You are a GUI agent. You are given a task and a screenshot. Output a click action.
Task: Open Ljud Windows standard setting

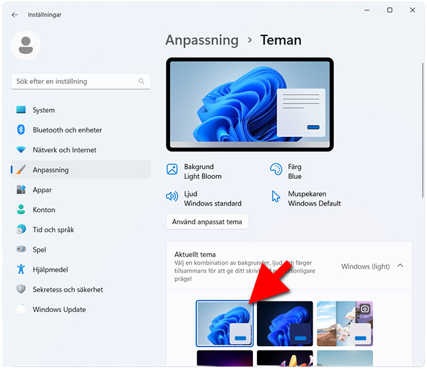pyautogui.click(x=204, y=199)
